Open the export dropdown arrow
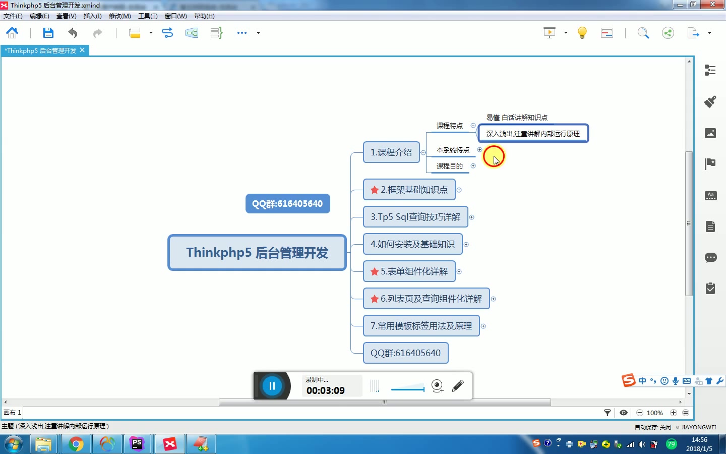The height and width of the screenshot is (454, 726). coord(709,33)
